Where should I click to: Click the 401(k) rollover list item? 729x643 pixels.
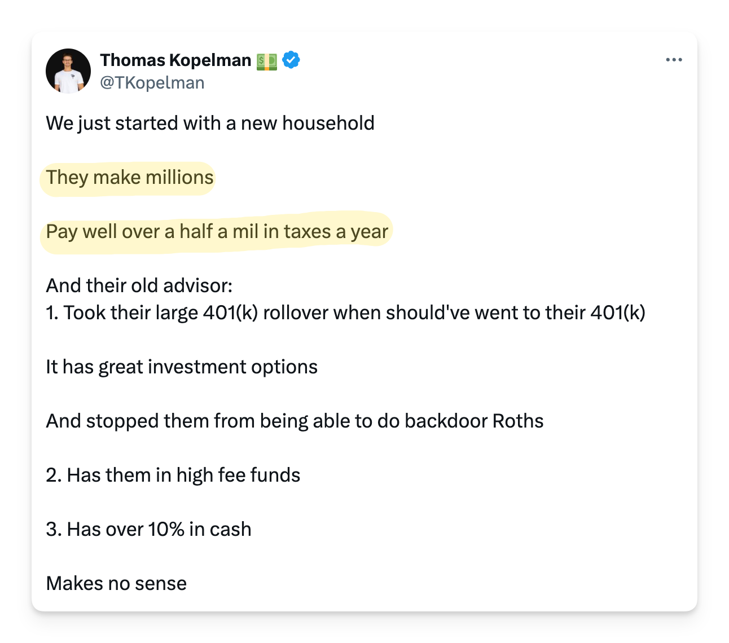[x=345, y=313]
